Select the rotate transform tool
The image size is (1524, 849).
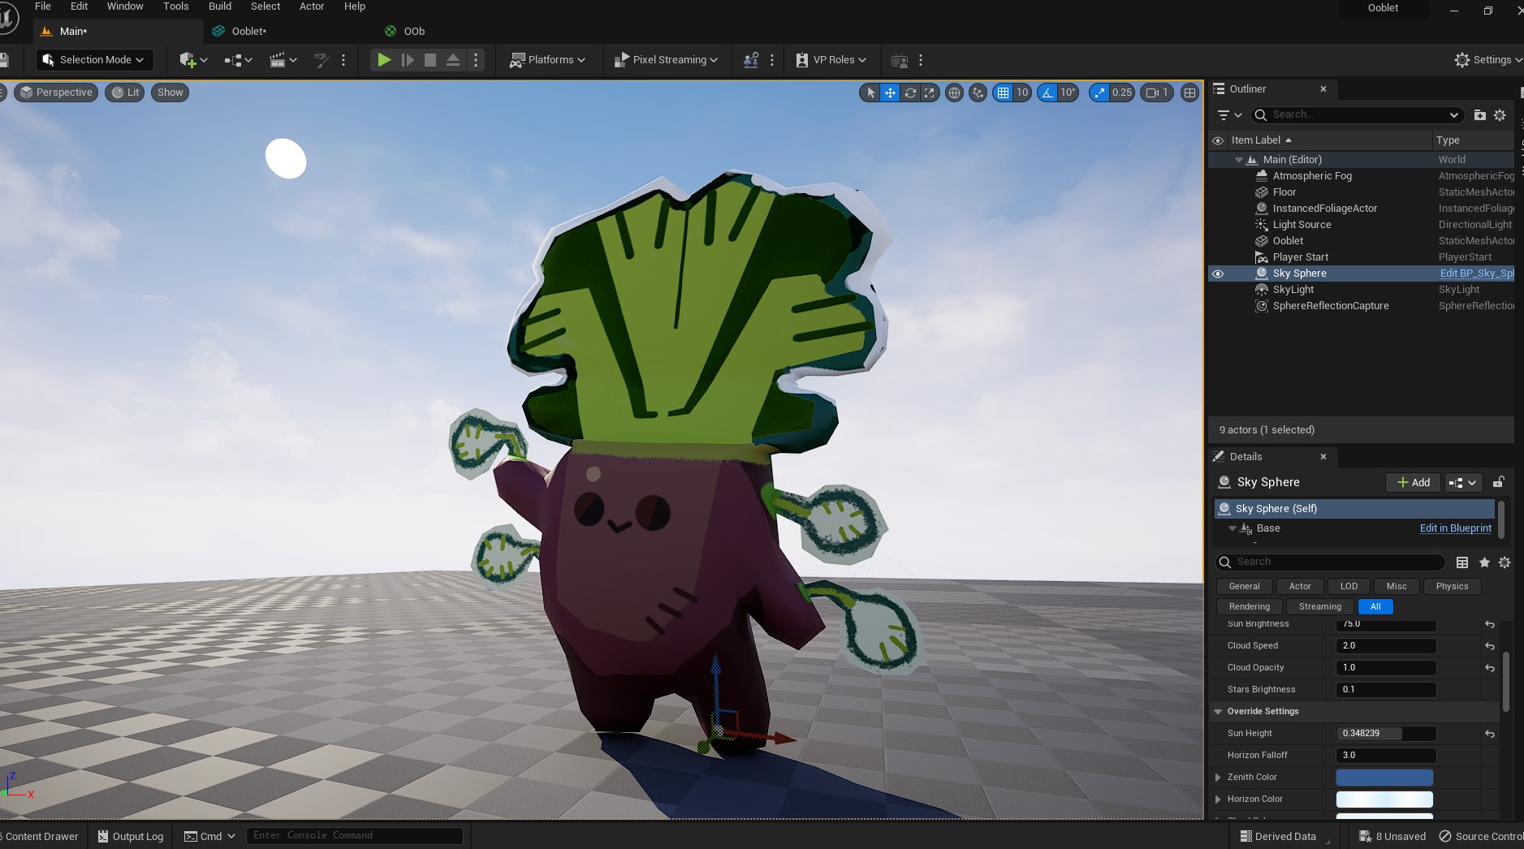[x=910, y=93]
